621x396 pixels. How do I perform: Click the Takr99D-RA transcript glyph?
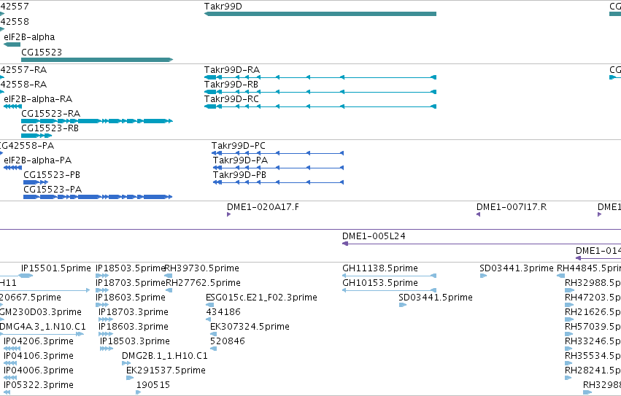[320, 77]
